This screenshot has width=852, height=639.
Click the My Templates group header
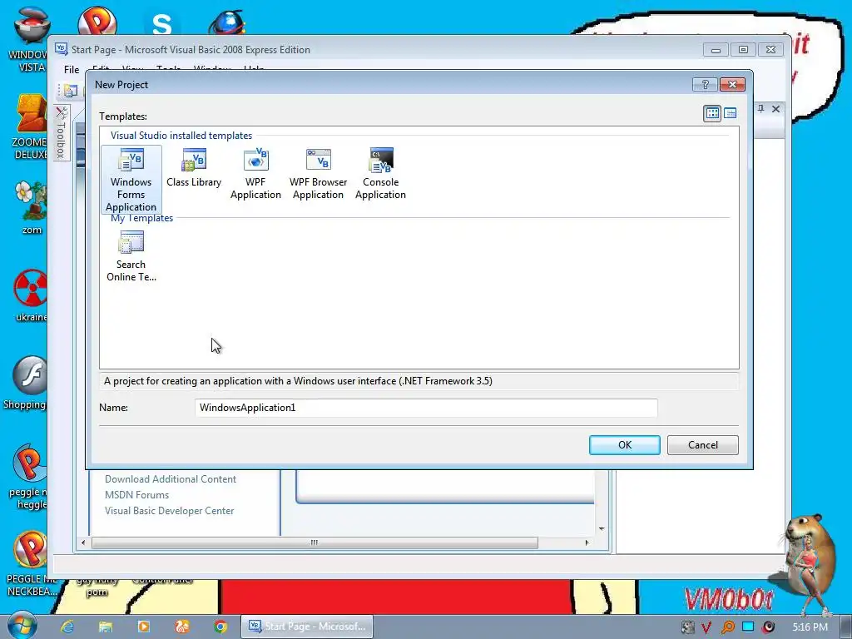(141, 218)
